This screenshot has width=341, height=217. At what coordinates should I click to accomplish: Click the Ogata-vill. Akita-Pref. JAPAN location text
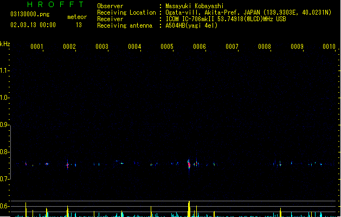click(248, 12)
